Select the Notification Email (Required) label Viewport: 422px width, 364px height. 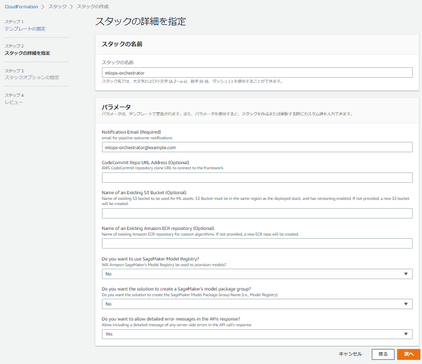[132, 132]
